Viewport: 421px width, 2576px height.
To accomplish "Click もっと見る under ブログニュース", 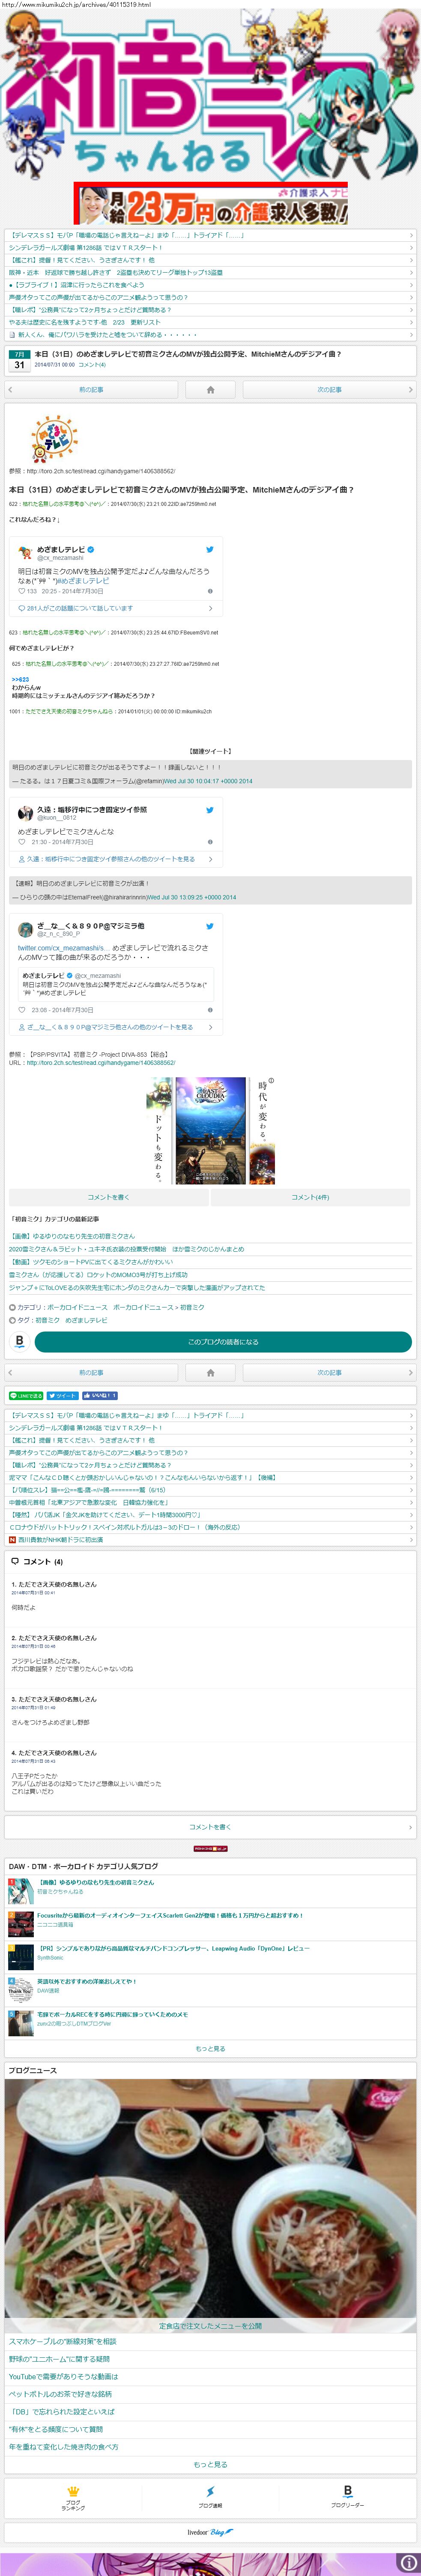I will pos(210,2464).
